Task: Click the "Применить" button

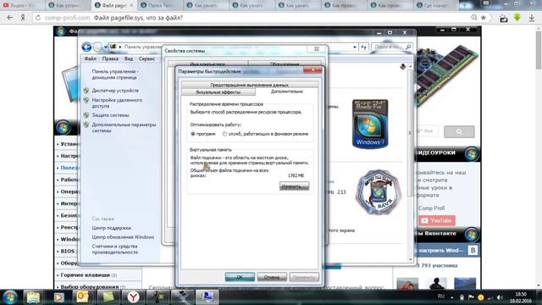Action: [304, 277]
